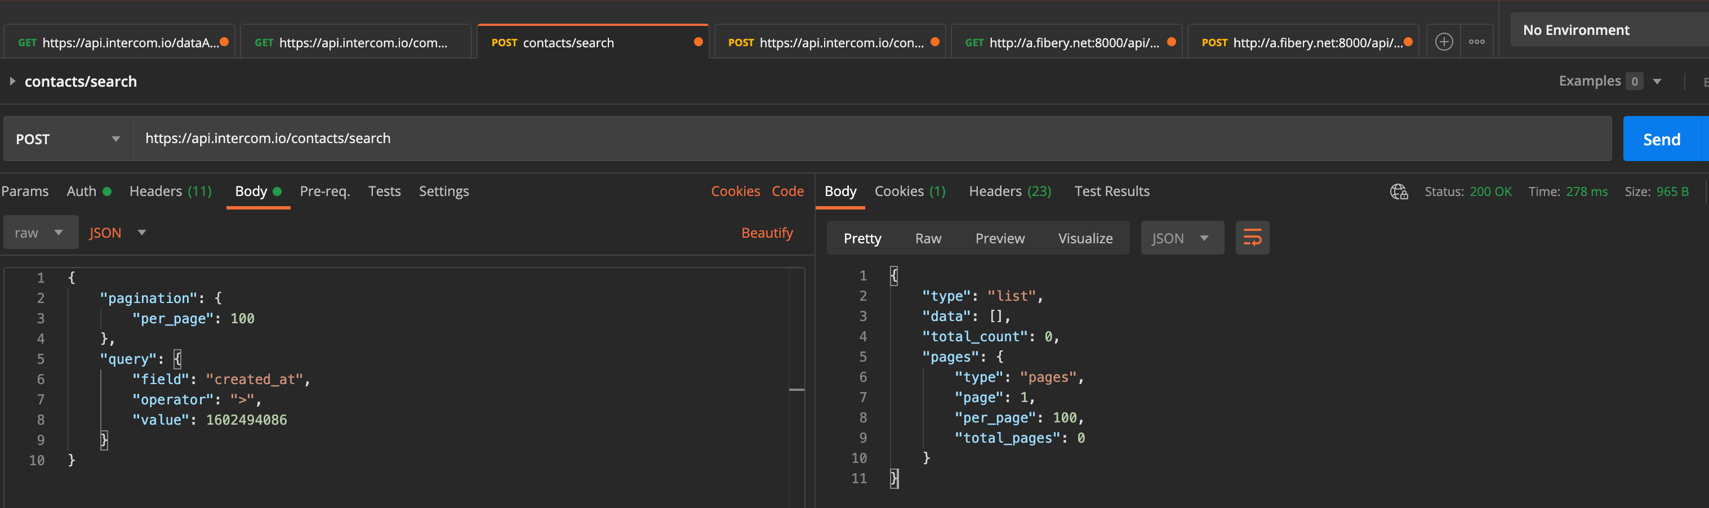Switch to GET api.intercom.io/dataA... tab
This screenshot has width=1709, height=508.
point(119,42)
